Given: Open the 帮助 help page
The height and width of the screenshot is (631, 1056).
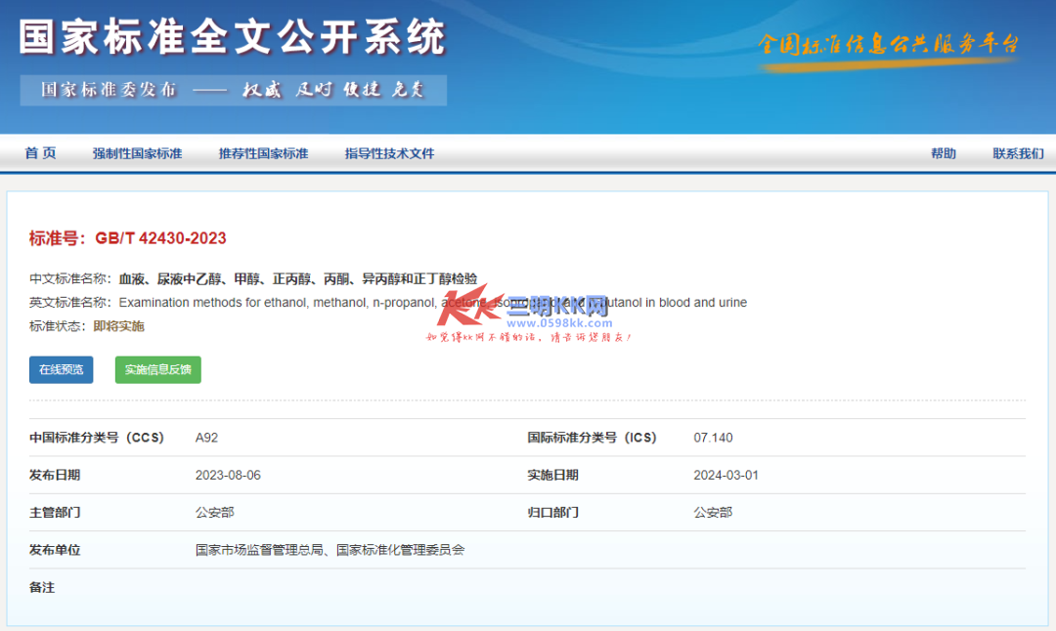Looking at the screenshot, I should click(x=943, y=153).
